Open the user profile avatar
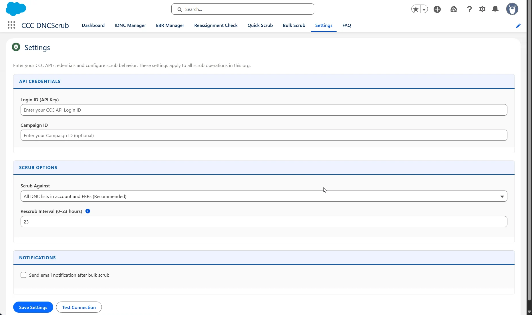Screen dimensions: 532x315 (512, 9)
